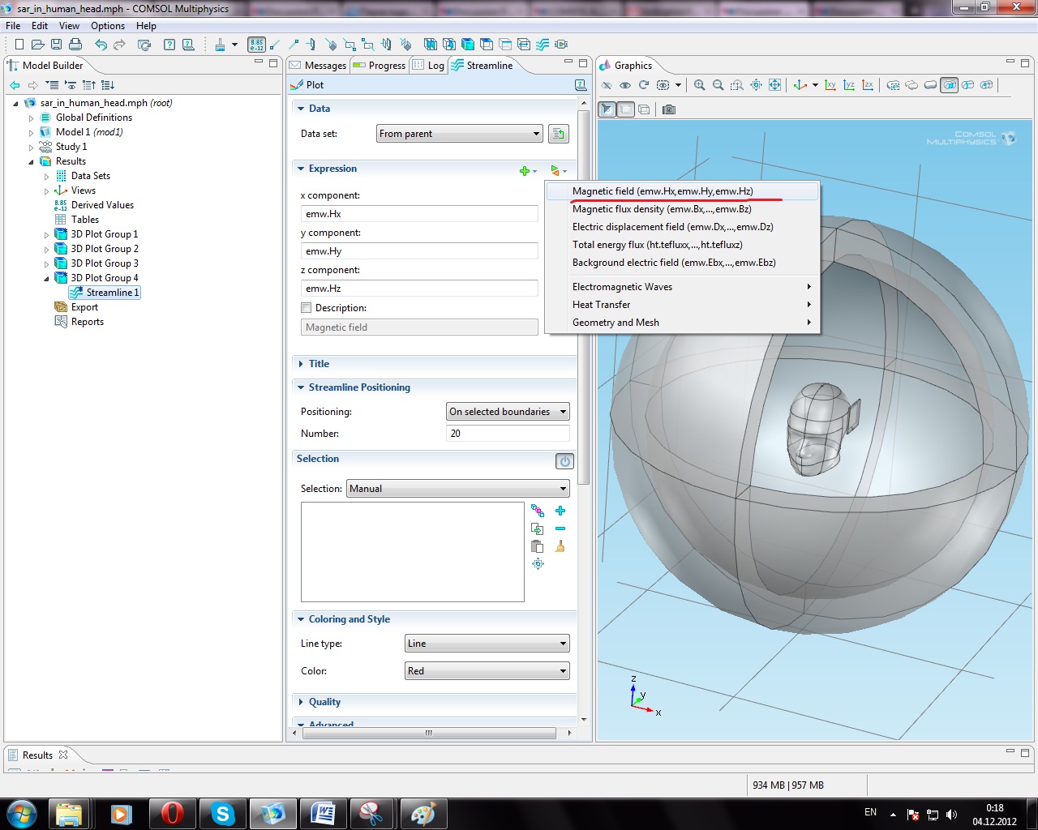This screenshot has width=1038, height=830.
Task: Open Opera browser from the taskbar
Action: click(172, 813)
